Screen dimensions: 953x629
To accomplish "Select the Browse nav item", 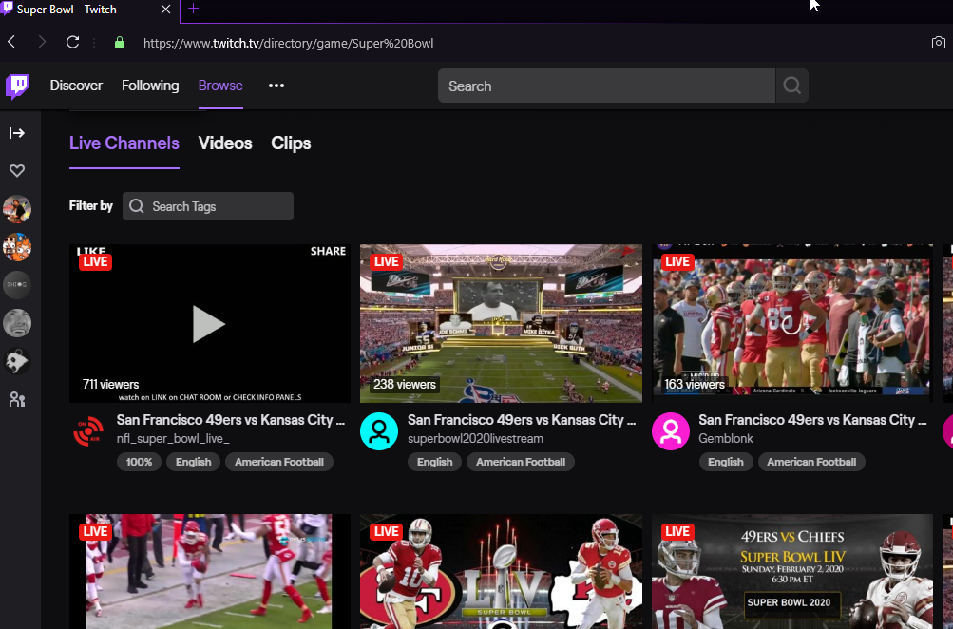I will point(220,86).
